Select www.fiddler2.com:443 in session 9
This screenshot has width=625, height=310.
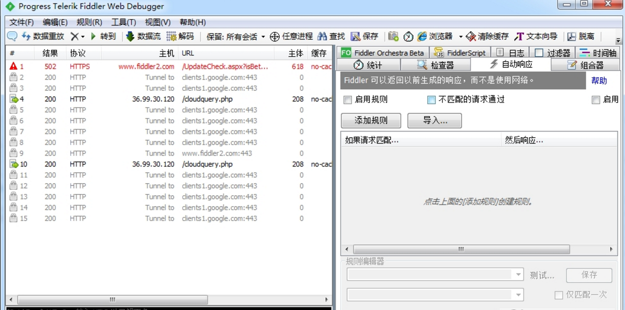217,153
